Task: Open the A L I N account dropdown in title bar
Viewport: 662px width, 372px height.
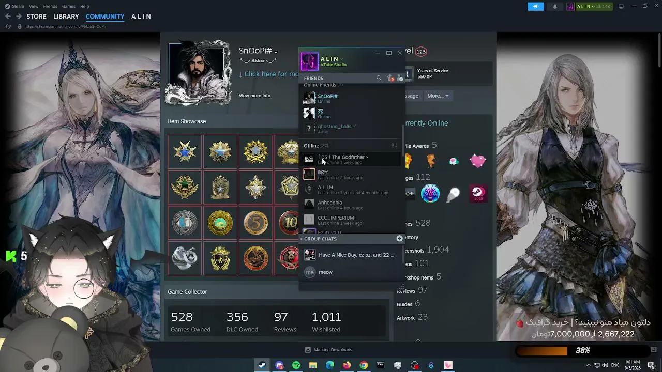Action: [593, 6]
